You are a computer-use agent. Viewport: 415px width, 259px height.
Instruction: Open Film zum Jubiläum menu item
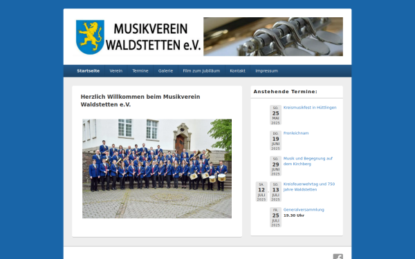pos(201,71)
